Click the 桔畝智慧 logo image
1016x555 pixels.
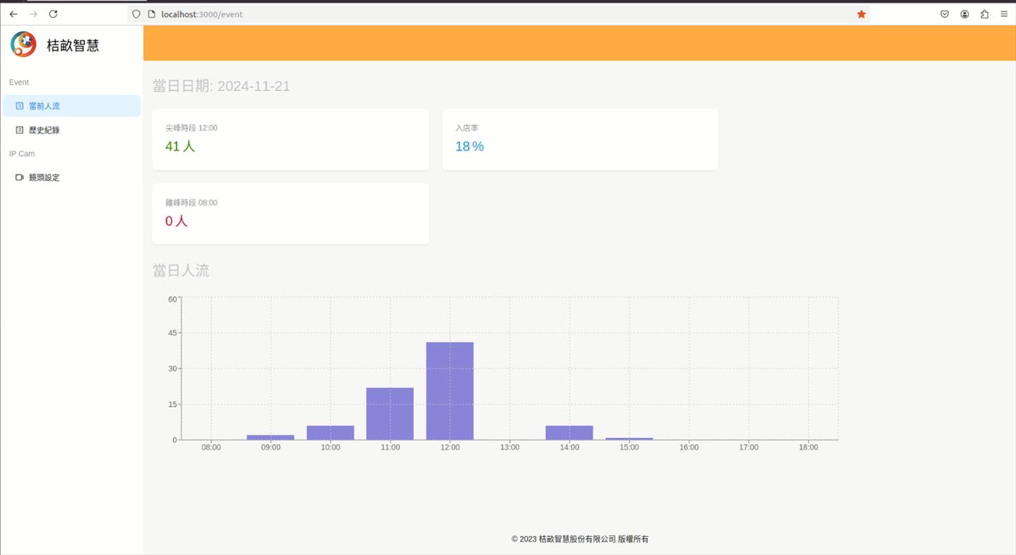pyautogui.click(x=23, y=44)
